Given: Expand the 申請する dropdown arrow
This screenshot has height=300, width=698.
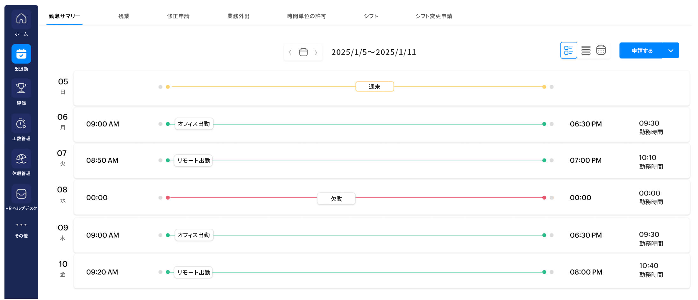Looking at the screenshot, I should (x=671, y=50).
